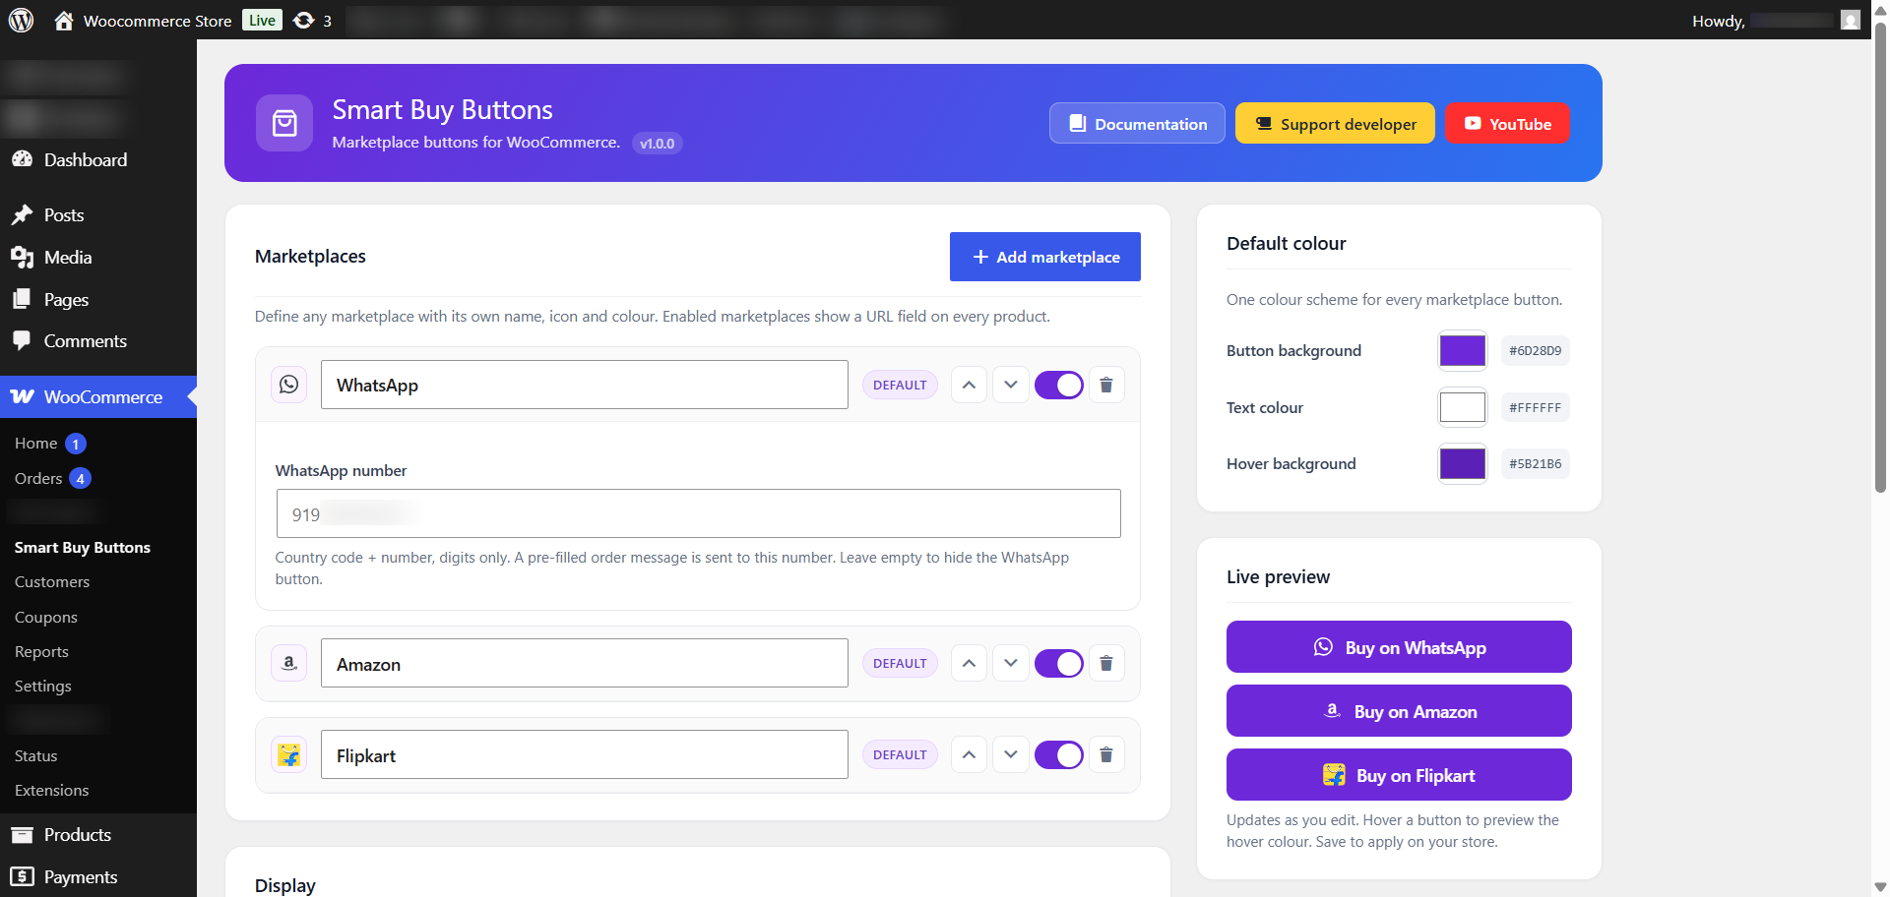Pick the Button background colour swatch
The width and height of the screenshot is (1890, 897).
pyautogui.click(x=1462, y=350)
